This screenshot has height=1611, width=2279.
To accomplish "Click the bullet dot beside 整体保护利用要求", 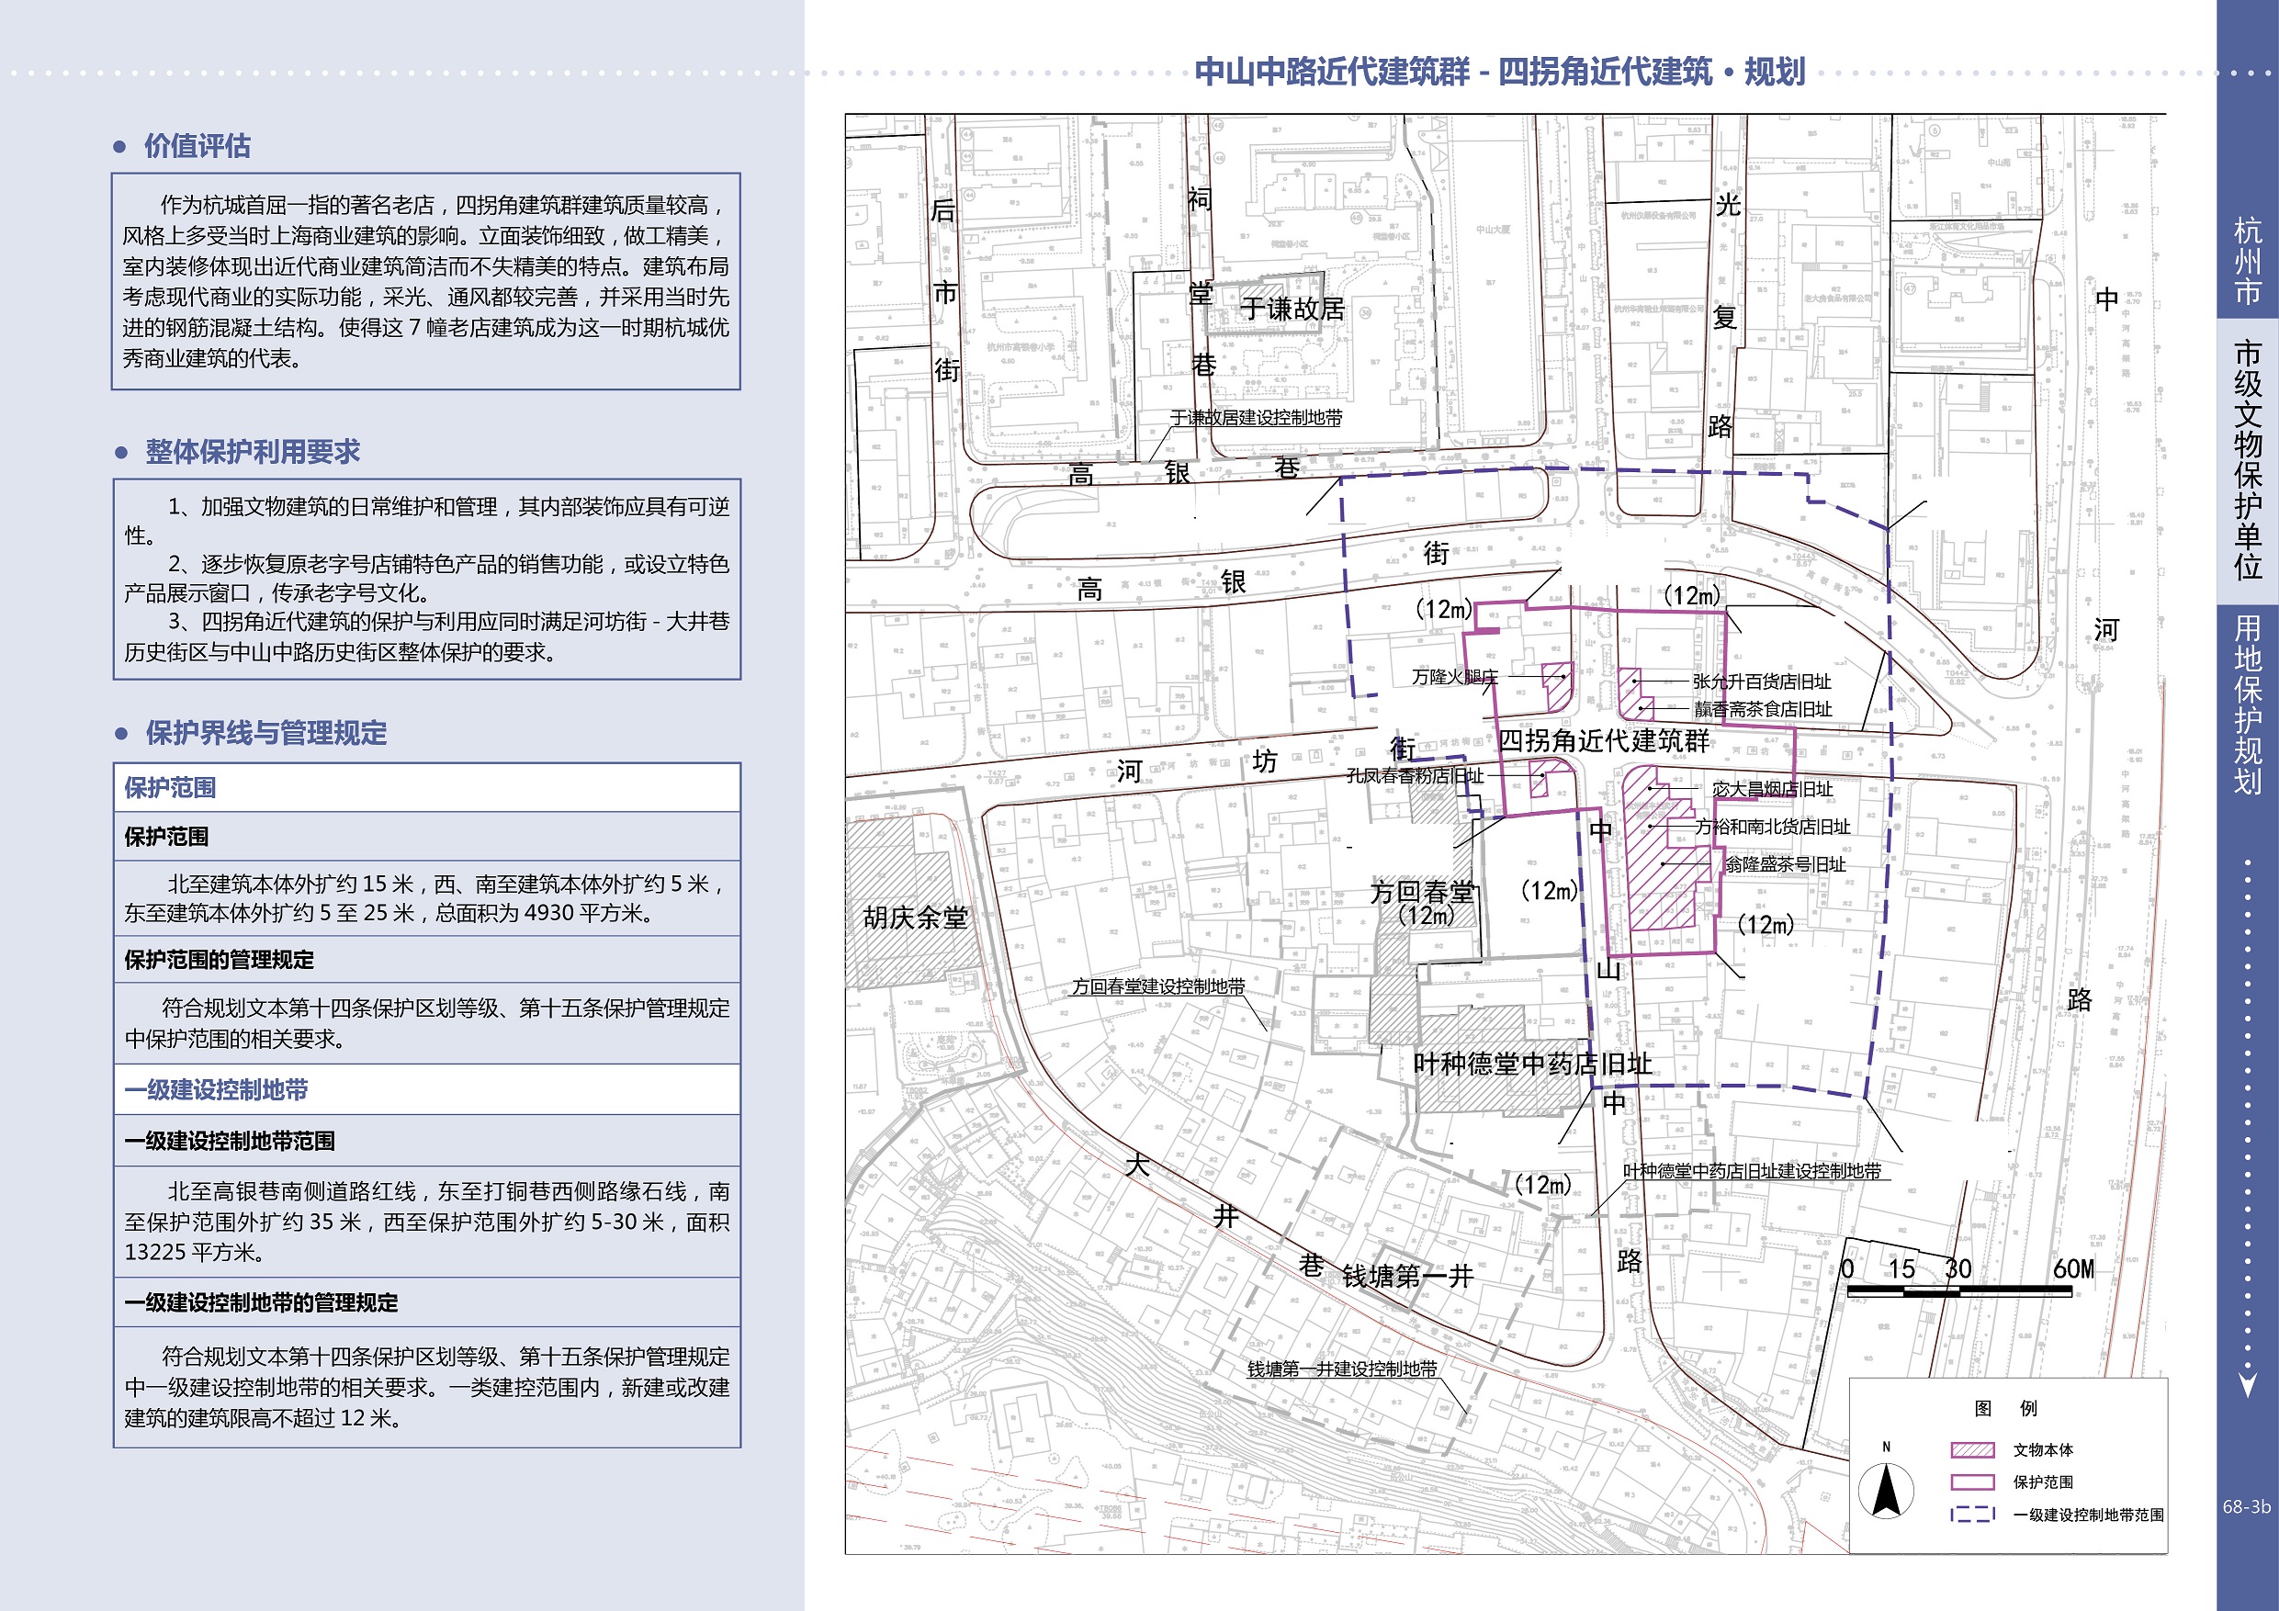I will pos(121,453).
